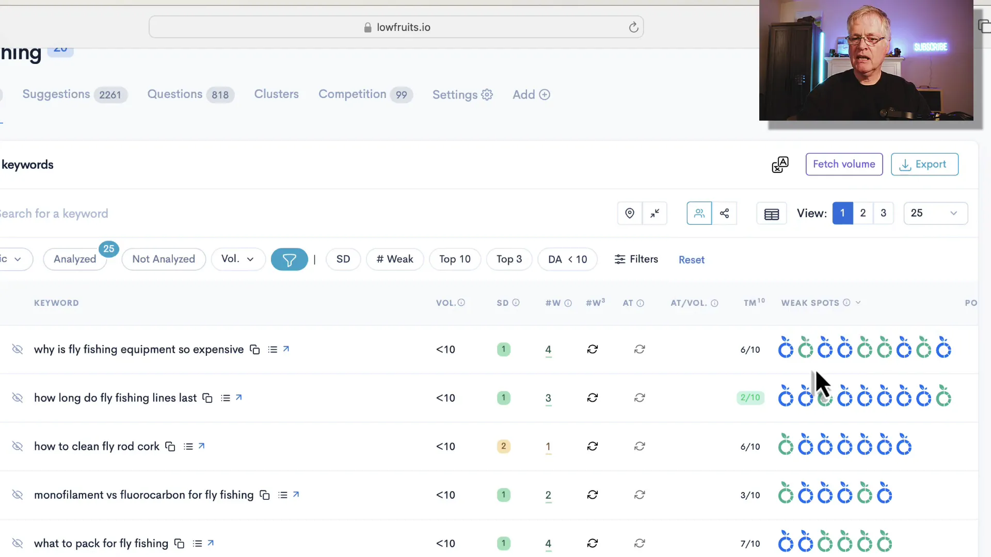
Task: Click the keyword copy icon for 'why is fly fishing'
Action: [254, 349]
